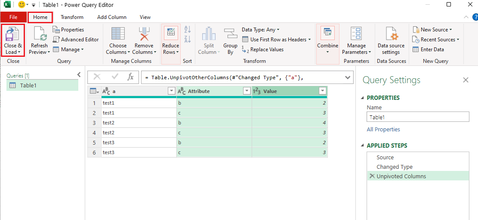
Task: Switch to the Transform tab
Action: (72, 17)
